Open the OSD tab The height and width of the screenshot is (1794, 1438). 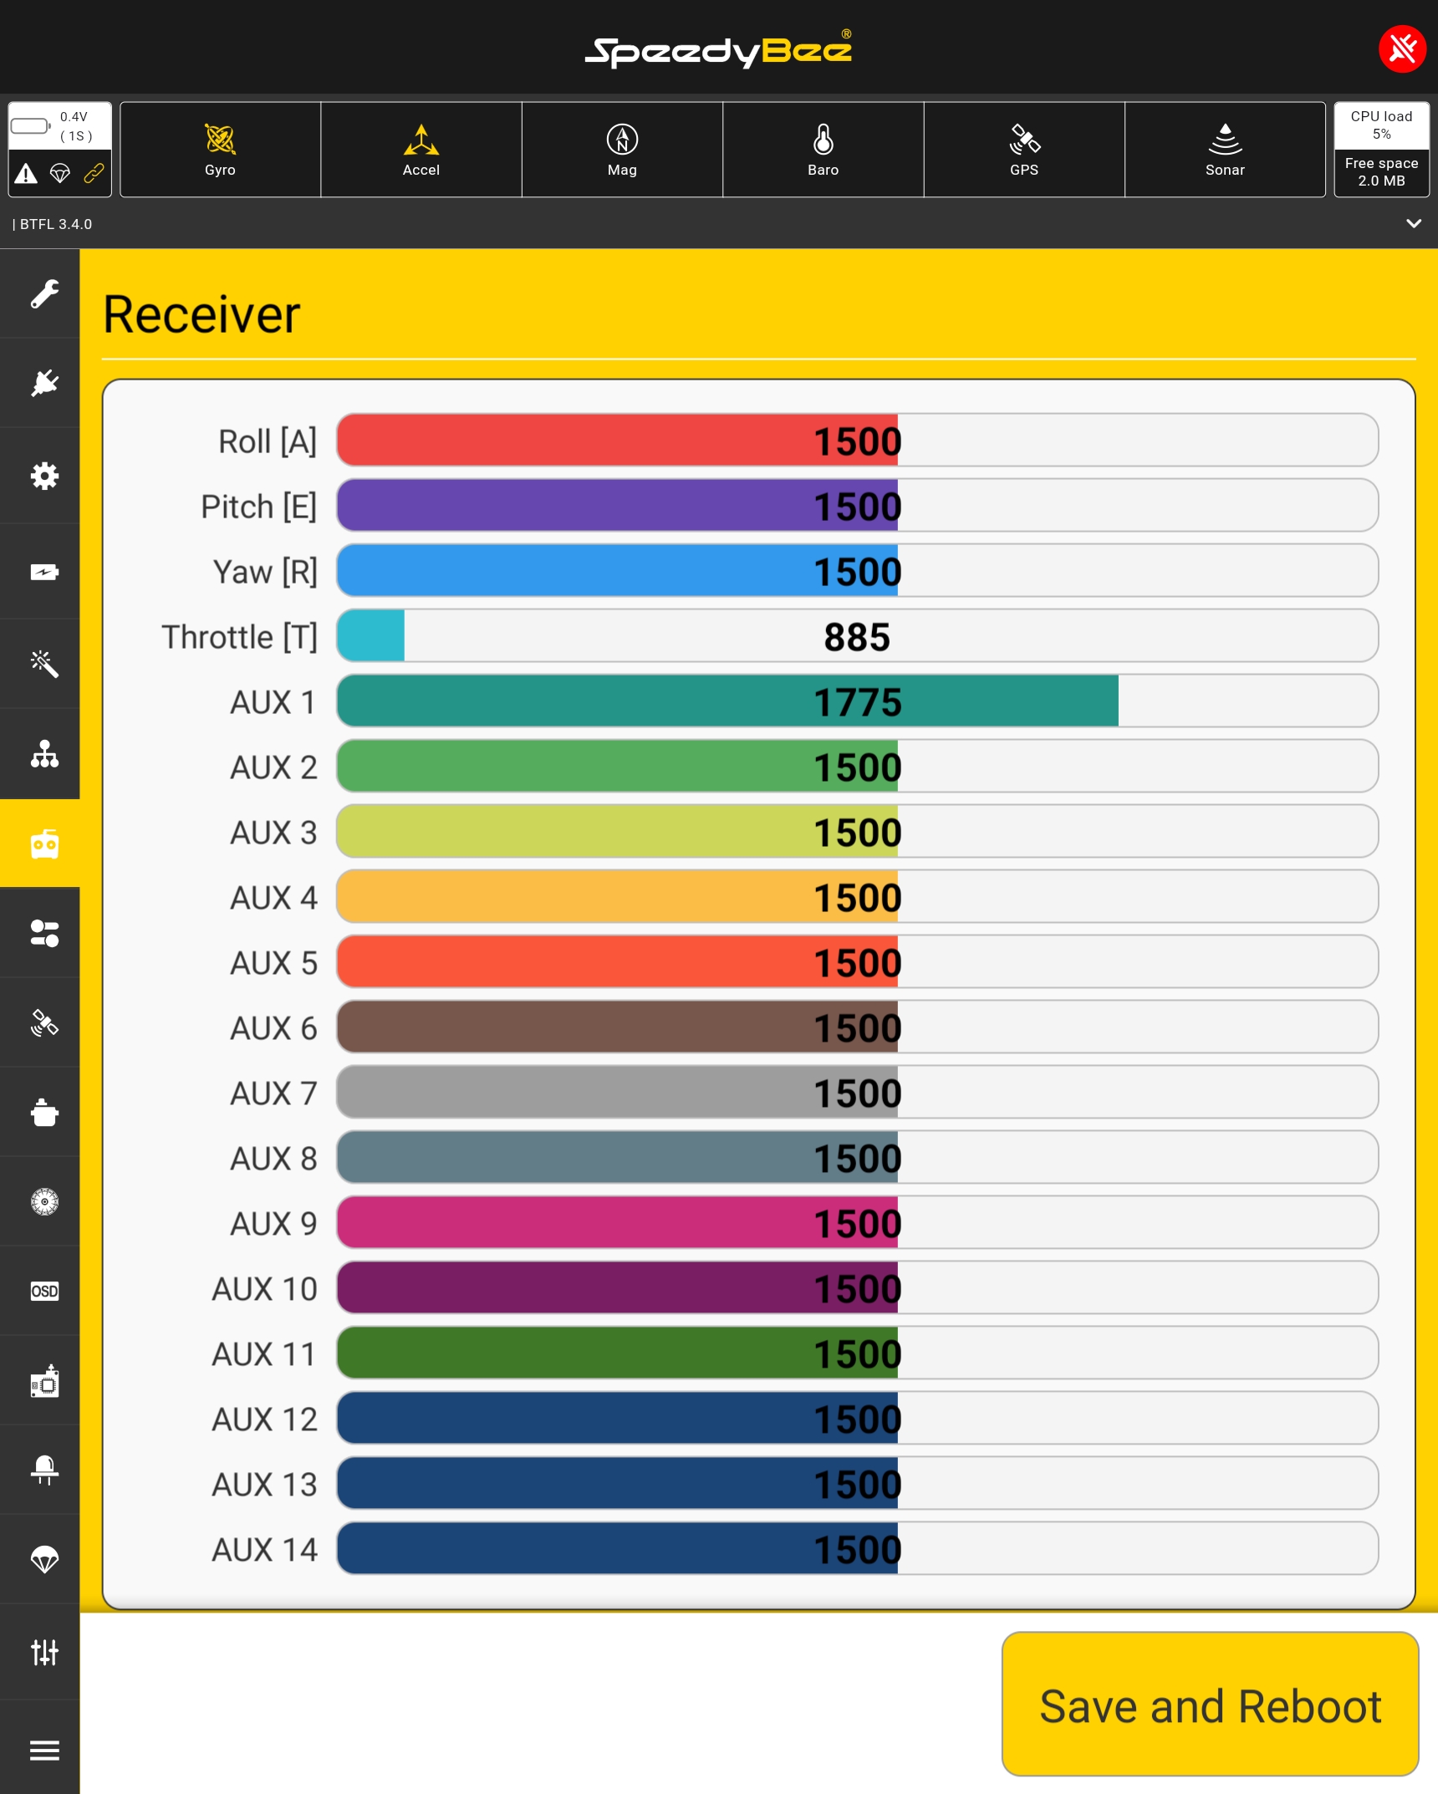coord(43,1292)
